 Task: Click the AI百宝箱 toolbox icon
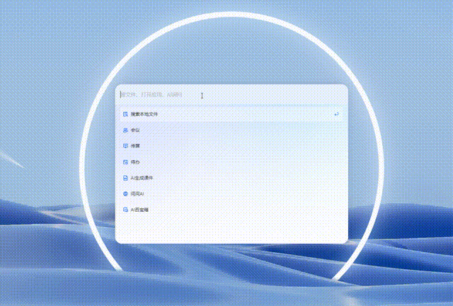[125, 210]
